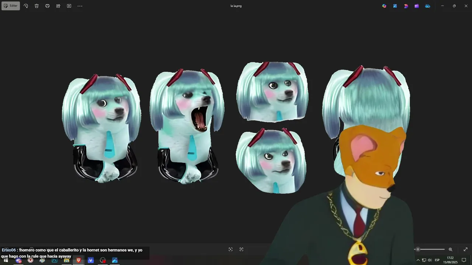Open the clock showing 17:22
Viewport: 472px width, 265px height.
[450, 260]
